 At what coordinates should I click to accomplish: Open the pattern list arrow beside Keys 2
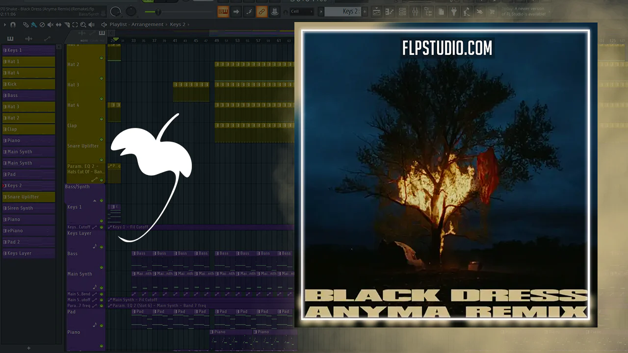coord(321,11)
